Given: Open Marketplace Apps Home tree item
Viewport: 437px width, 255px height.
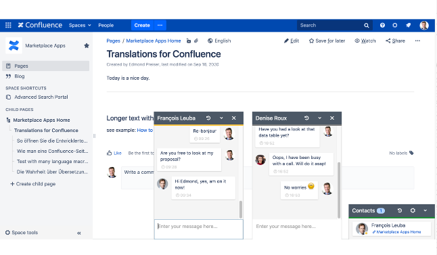Looking at the screenshot, I should 41,120.
